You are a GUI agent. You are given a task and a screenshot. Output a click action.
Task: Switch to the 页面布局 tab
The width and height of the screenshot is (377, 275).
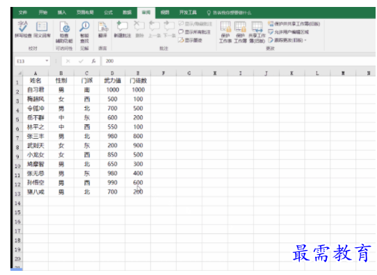click(x=85, y=12)
